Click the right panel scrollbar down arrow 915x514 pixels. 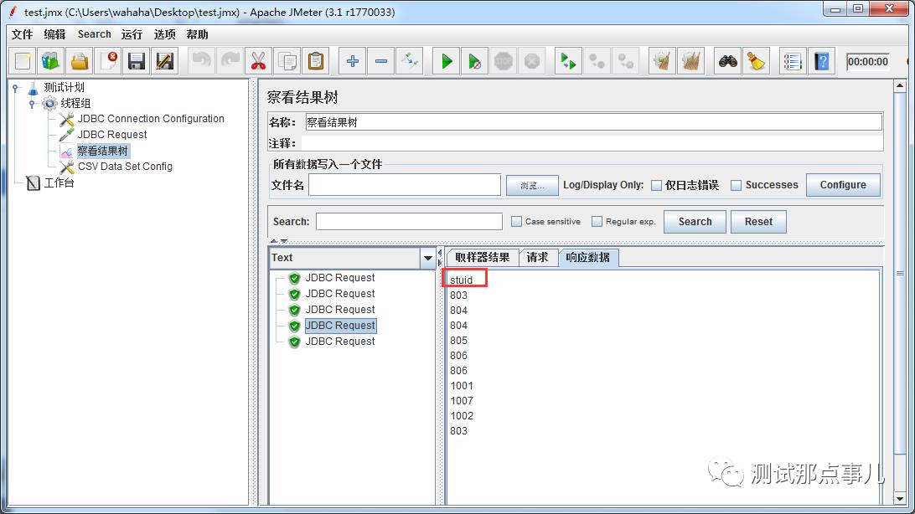pos(900,499)
